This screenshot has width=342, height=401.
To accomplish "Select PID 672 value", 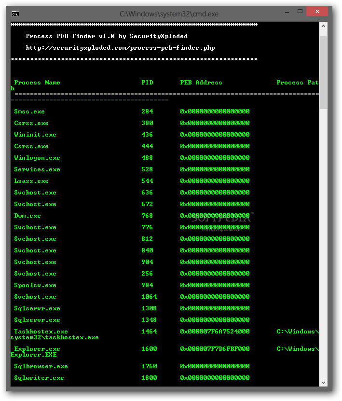I will tap(147, 204).
